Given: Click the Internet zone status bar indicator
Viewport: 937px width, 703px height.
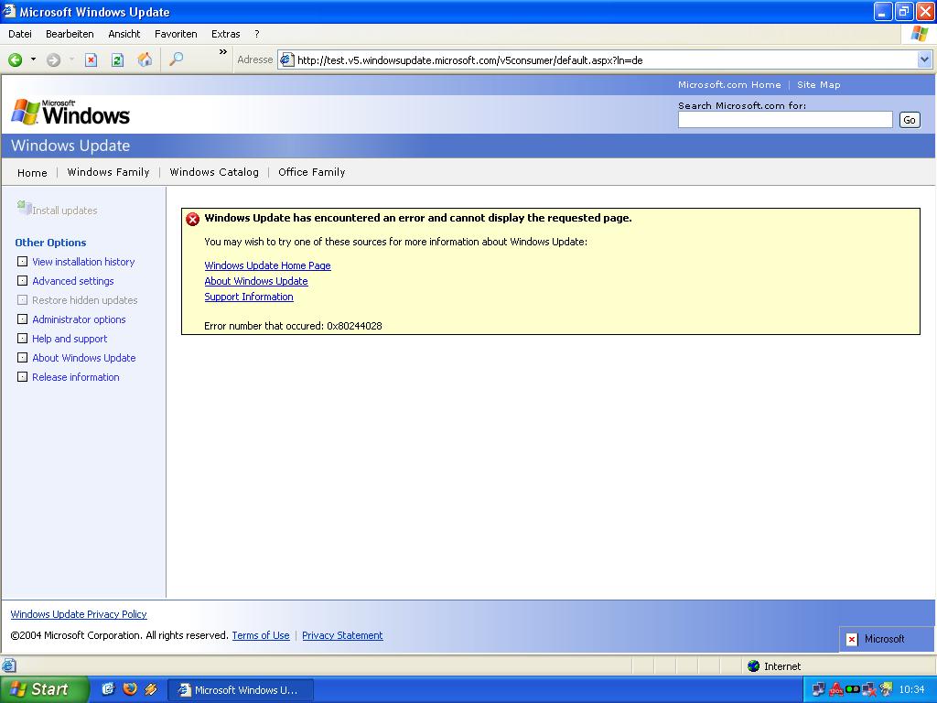Looking at the screenshot, I should click(x=774, y=666).
